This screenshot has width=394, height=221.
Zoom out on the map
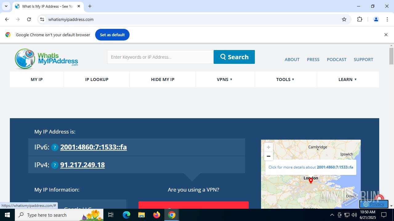(x=268, y=156)
